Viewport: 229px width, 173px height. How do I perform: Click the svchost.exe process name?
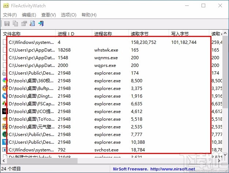[106, 150]
